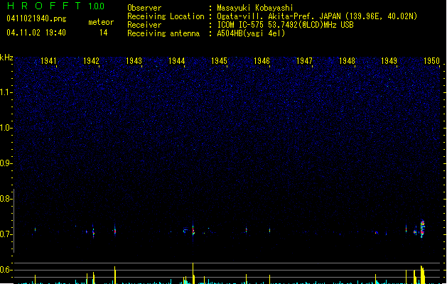This screenshot has width=447, height=284.
Task: Click the 0.9 kHz frequency axis label
Action: point(6,163)
